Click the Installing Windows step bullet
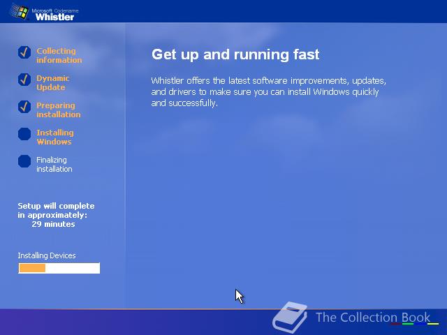 [x=24, y=134]
